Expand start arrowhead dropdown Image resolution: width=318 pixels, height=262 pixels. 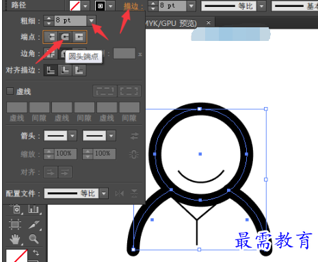coord(72,136)
